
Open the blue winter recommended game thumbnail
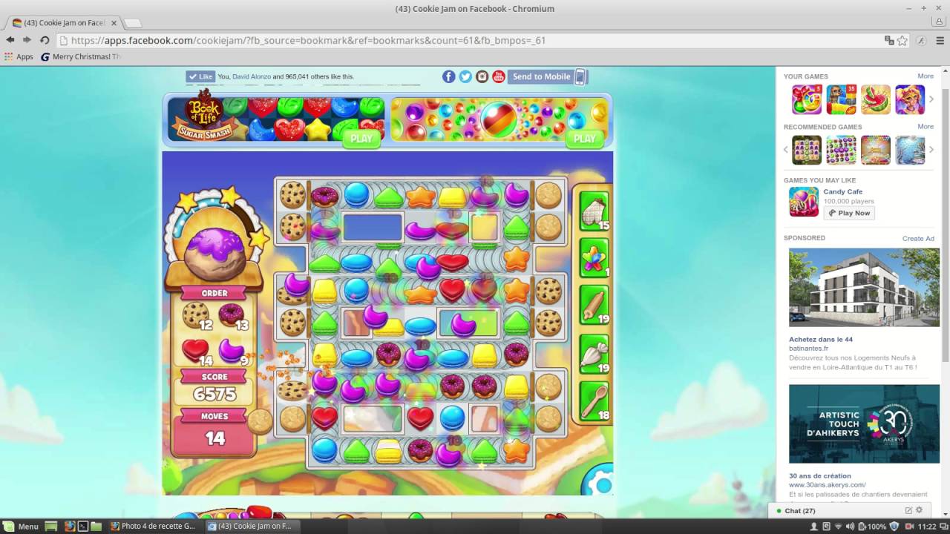pyautogui.click(x=910, y=150)
